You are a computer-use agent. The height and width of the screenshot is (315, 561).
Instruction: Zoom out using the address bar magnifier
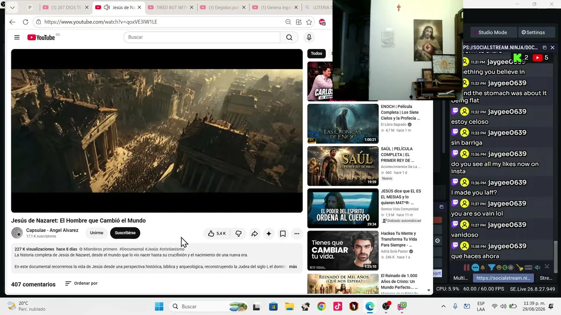[288, 22]
